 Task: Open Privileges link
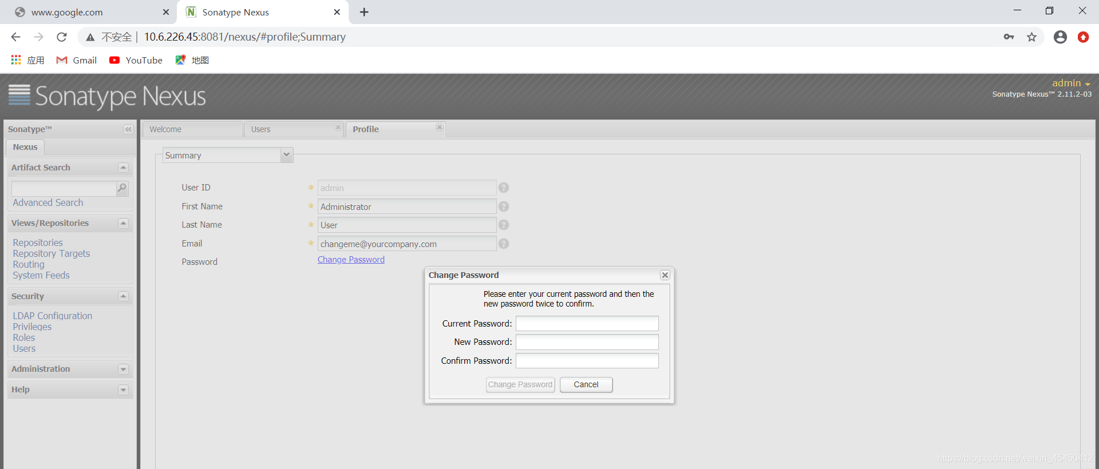tap(32, 327)
